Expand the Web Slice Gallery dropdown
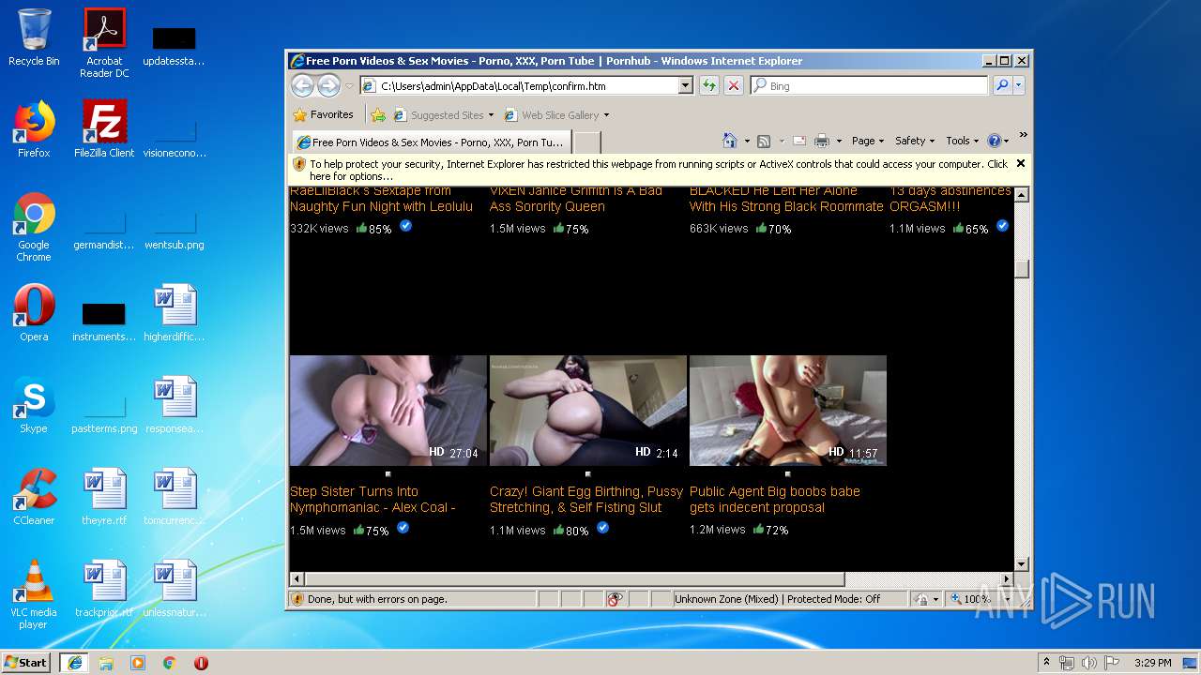 point(606,115)
